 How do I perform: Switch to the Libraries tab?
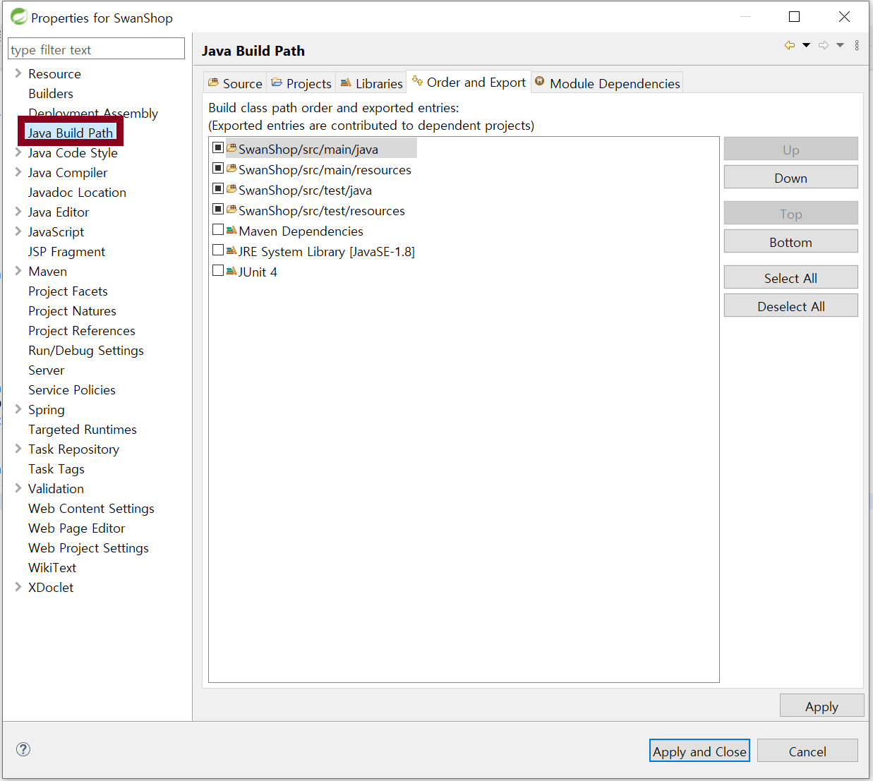pyautogui.click(x=371, y=83)
